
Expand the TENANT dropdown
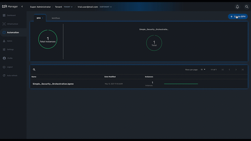click(x=68, y=7)
